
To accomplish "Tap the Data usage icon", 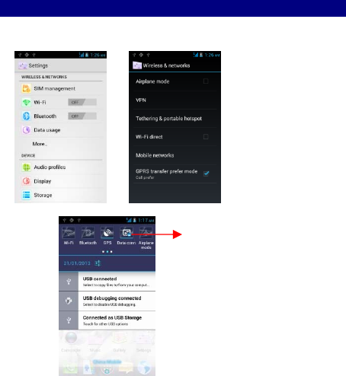I will (26, 130).
